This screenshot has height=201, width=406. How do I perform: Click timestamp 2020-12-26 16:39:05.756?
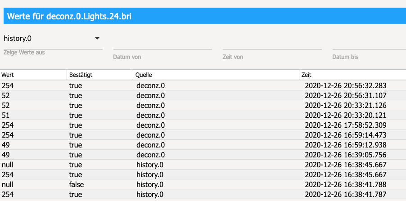tap(346, 155)
